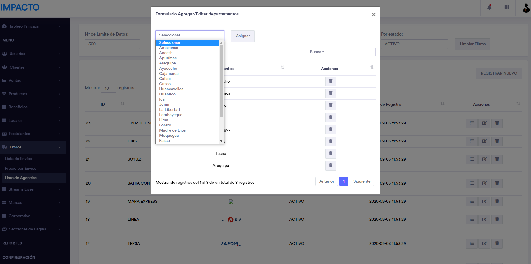Screen dimensions: 531x264
Task: Collapse the Envíos sidebar section
Action: (x=33, y=147)
